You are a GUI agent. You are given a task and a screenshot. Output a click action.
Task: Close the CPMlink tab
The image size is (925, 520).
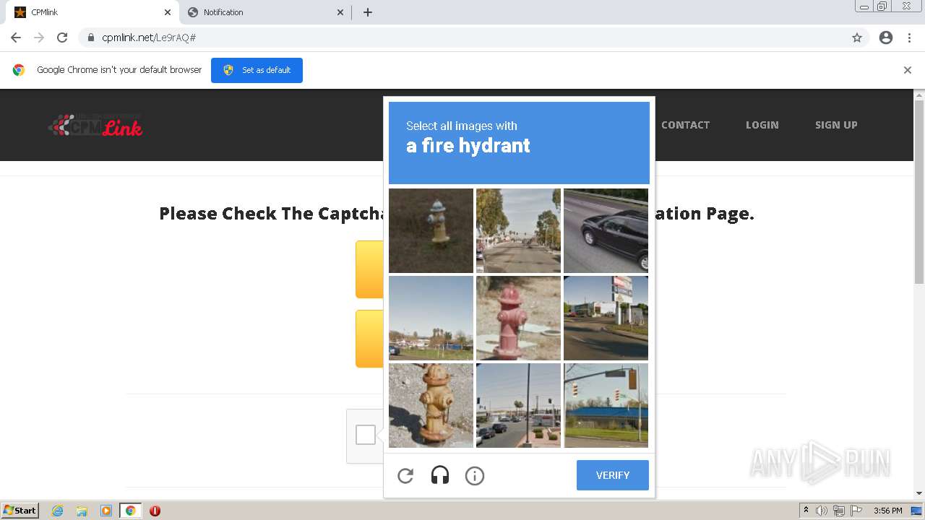tap(168, 12)
